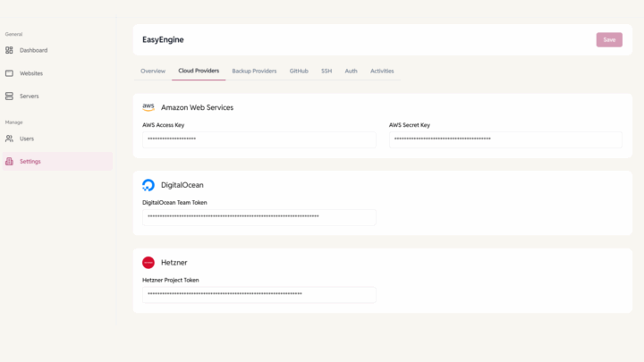This screenshot has width=644, height=362.
Task: Click the AWS Access Key label
Action: click(x=163, y=125)
